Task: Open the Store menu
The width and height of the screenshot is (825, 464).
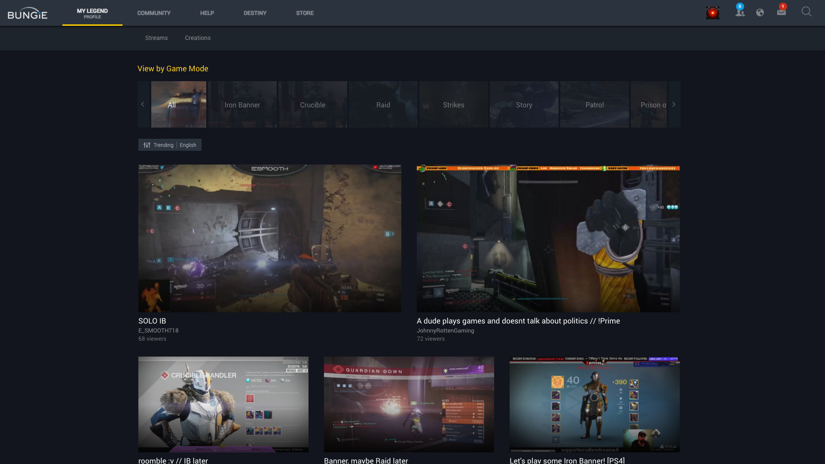Action: coord(305,13)
